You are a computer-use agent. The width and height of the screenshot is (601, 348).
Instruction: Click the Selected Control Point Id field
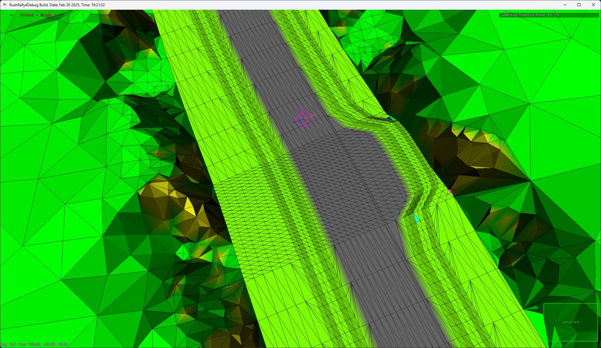548,15
